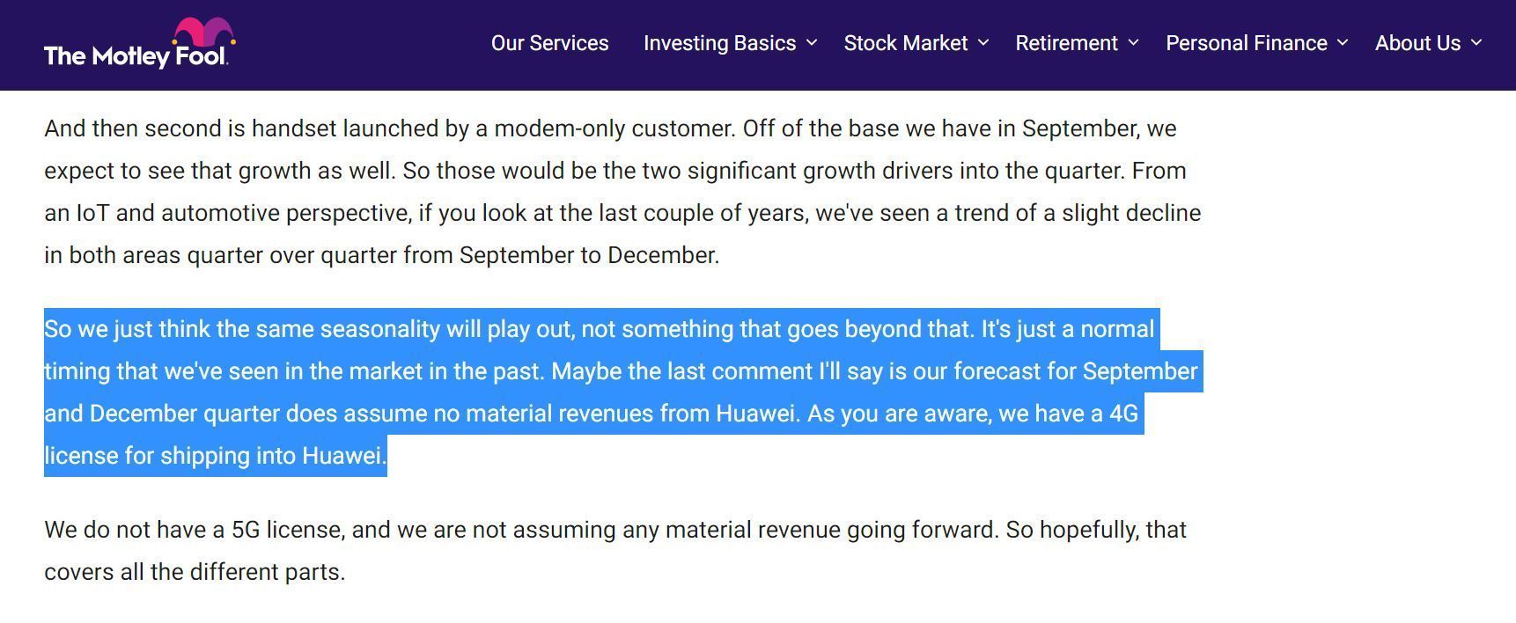Viewport: 1516px width, 623px height.
Task: Expand the Investing Basics chevron arrow
Action: [812, 42]
